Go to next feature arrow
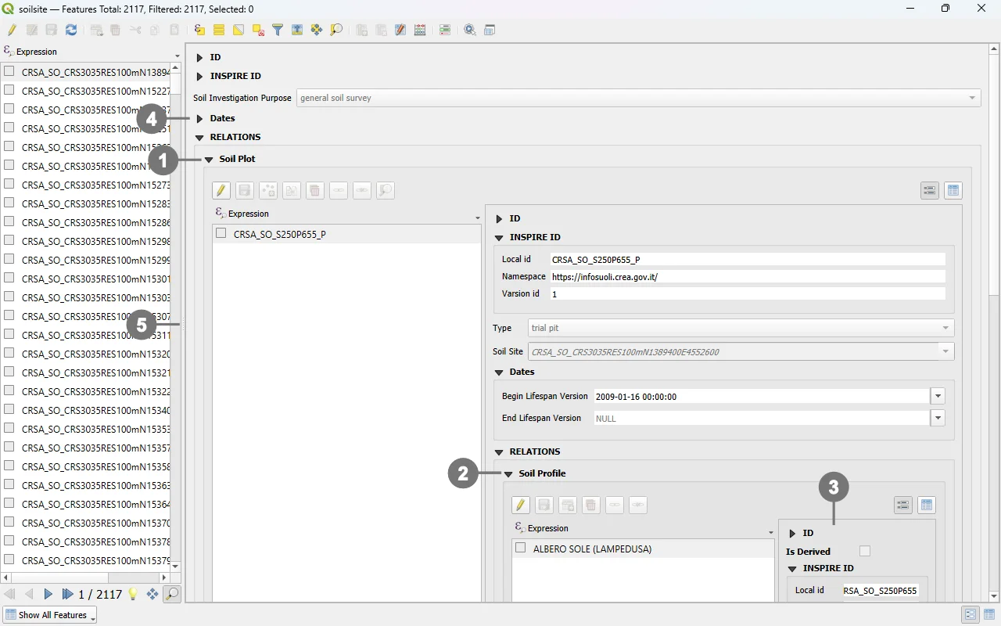 pyautogui.click(x=48, y=594)
